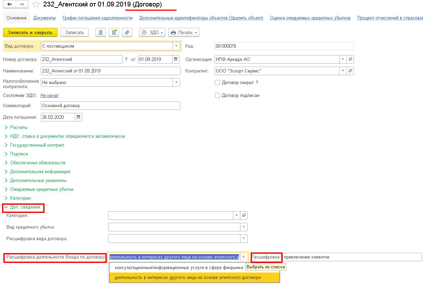Click the back navigation arrow

9,4
